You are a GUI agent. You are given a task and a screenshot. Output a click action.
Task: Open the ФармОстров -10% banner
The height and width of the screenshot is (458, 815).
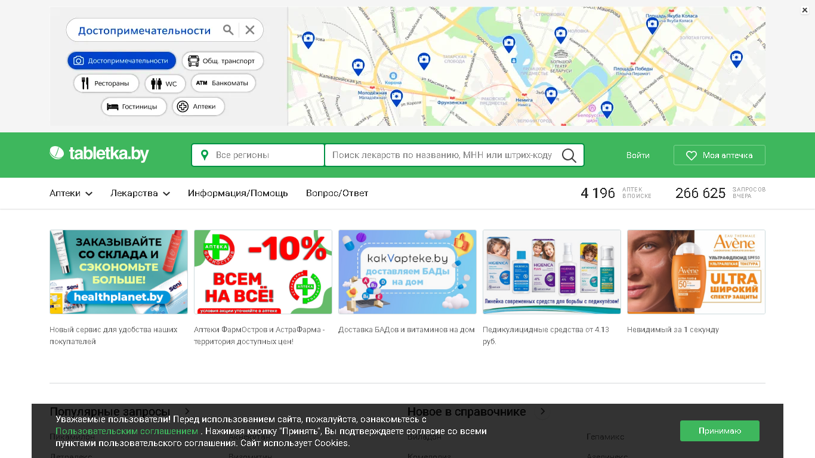263,272
